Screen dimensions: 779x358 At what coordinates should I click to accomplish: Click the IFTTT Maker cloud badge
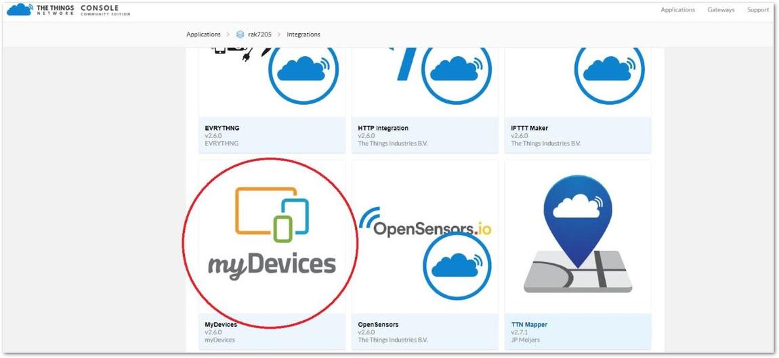(x=610, y=68)
